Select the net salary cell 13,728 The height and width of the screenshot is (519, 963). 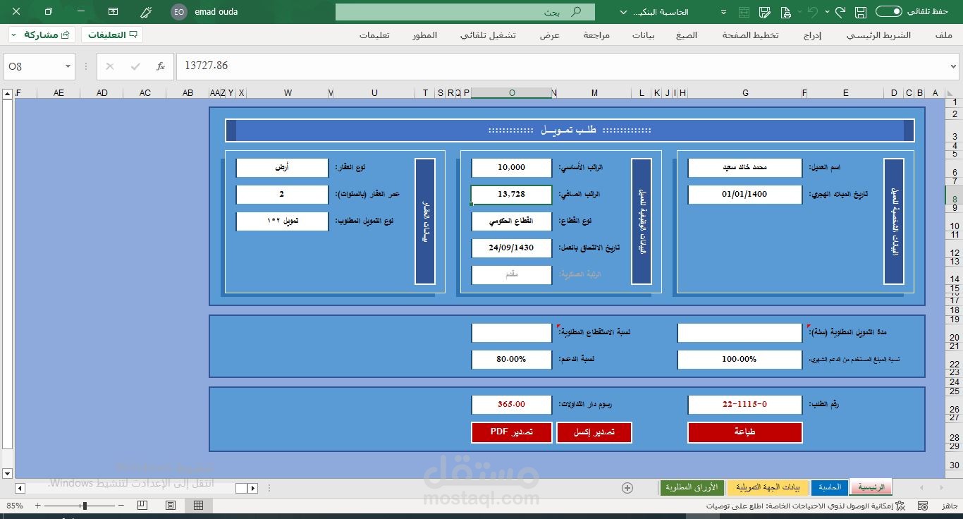pyautogui.click(x=512, y=195)
